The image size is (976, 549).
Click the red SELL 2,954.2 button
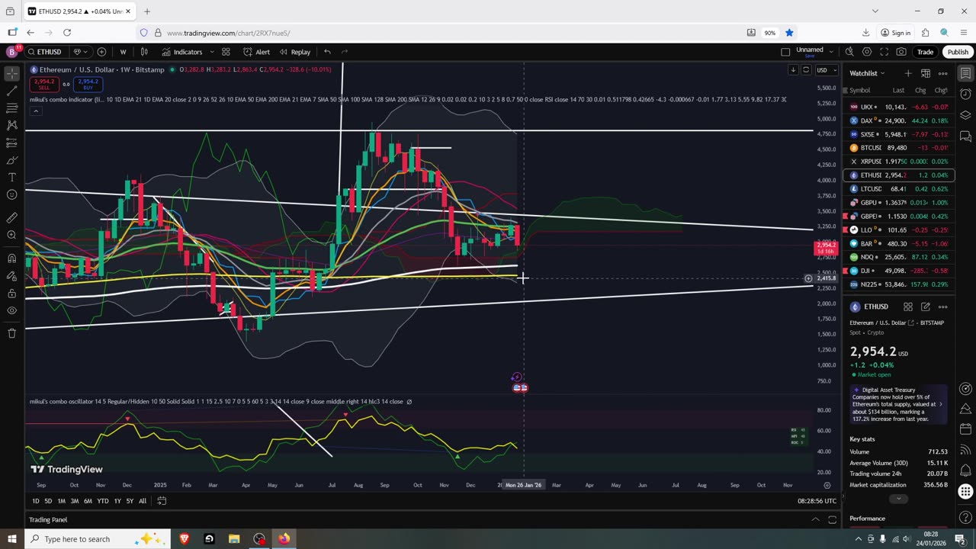point(44,84)
